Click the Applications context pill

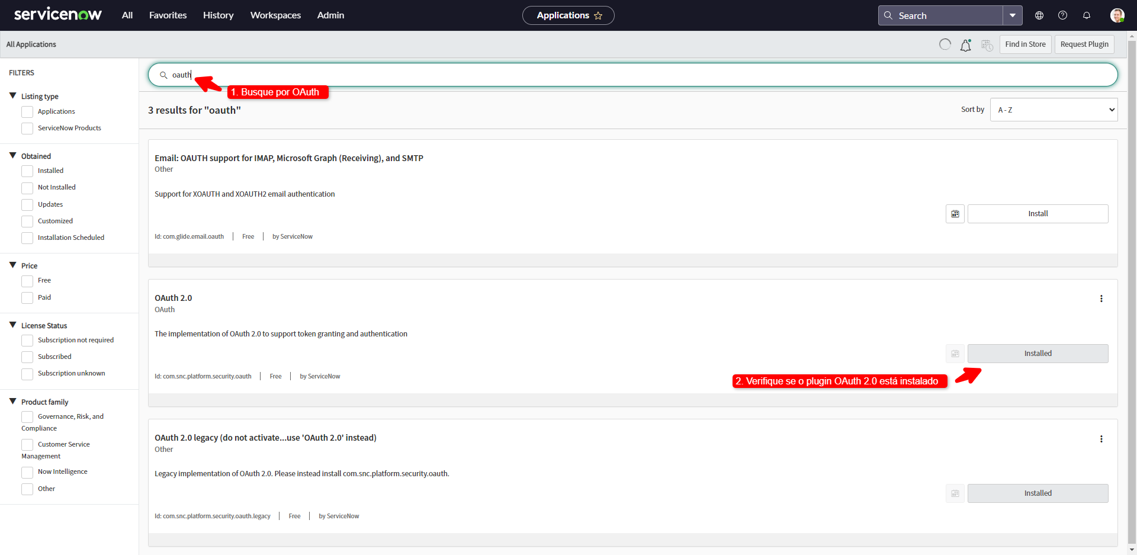[x=568, y=15]
